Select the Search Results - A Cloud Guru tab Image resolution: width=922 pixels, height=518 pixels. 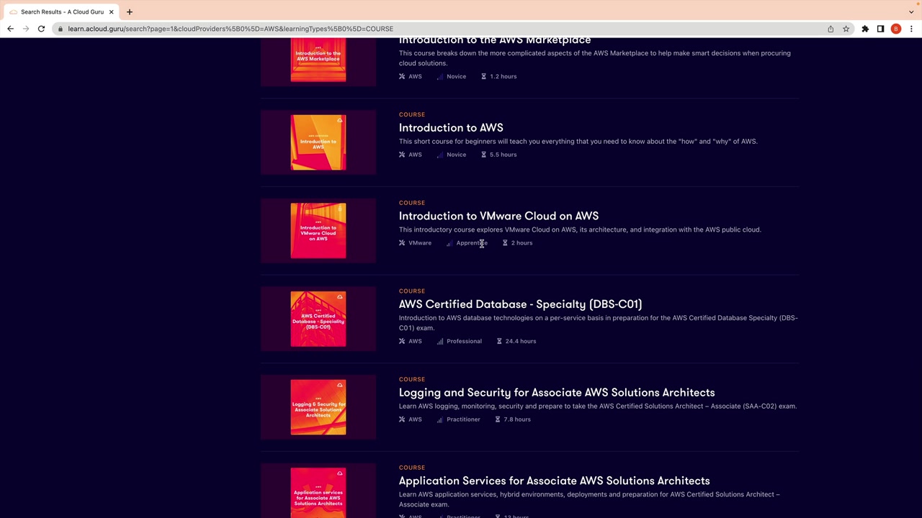coord(61,12)
